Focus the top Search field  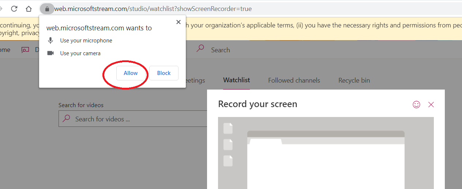(x=221, y=50)
